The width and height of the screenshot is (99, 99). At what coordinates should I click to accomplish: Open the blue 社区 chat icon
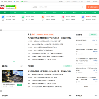(x=83, y=17)
